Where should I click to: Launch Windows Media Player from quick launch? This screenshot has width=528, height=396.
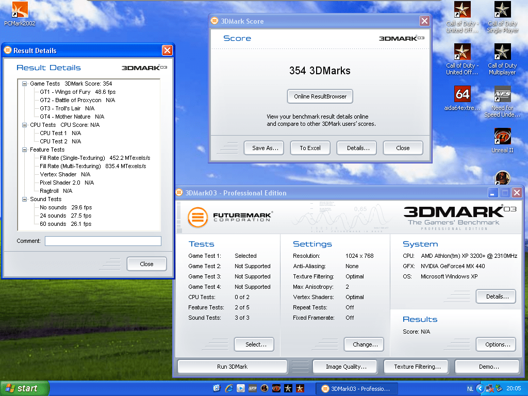pos(241,389)
